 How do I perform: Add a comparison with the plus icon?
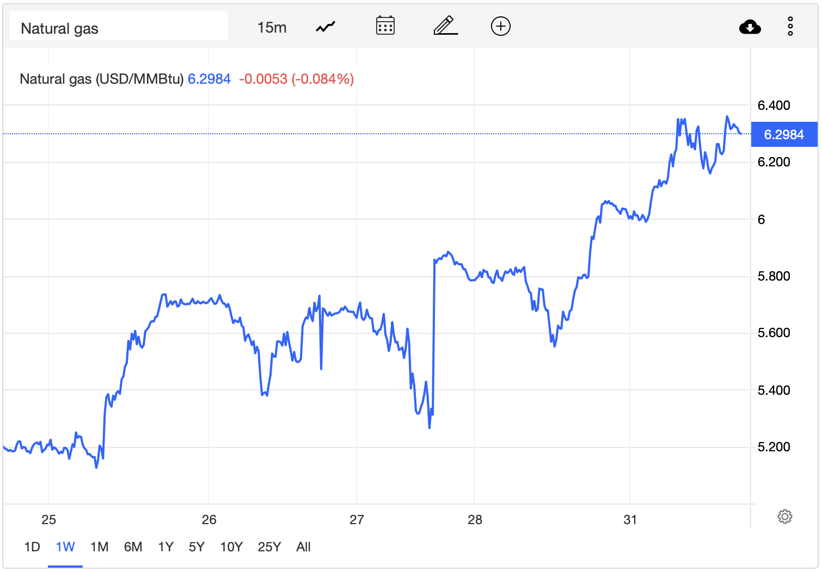coord(501,26)
